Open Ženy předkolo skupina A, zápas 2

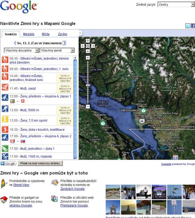click(x=46, y=136)
